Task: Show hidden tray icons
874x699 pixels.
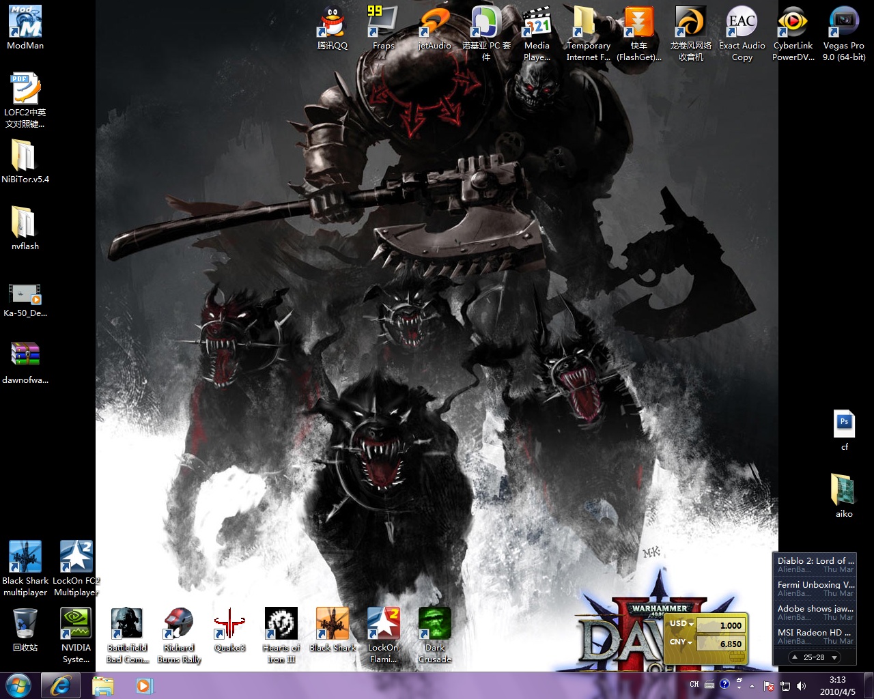Action: coord(752,686)
